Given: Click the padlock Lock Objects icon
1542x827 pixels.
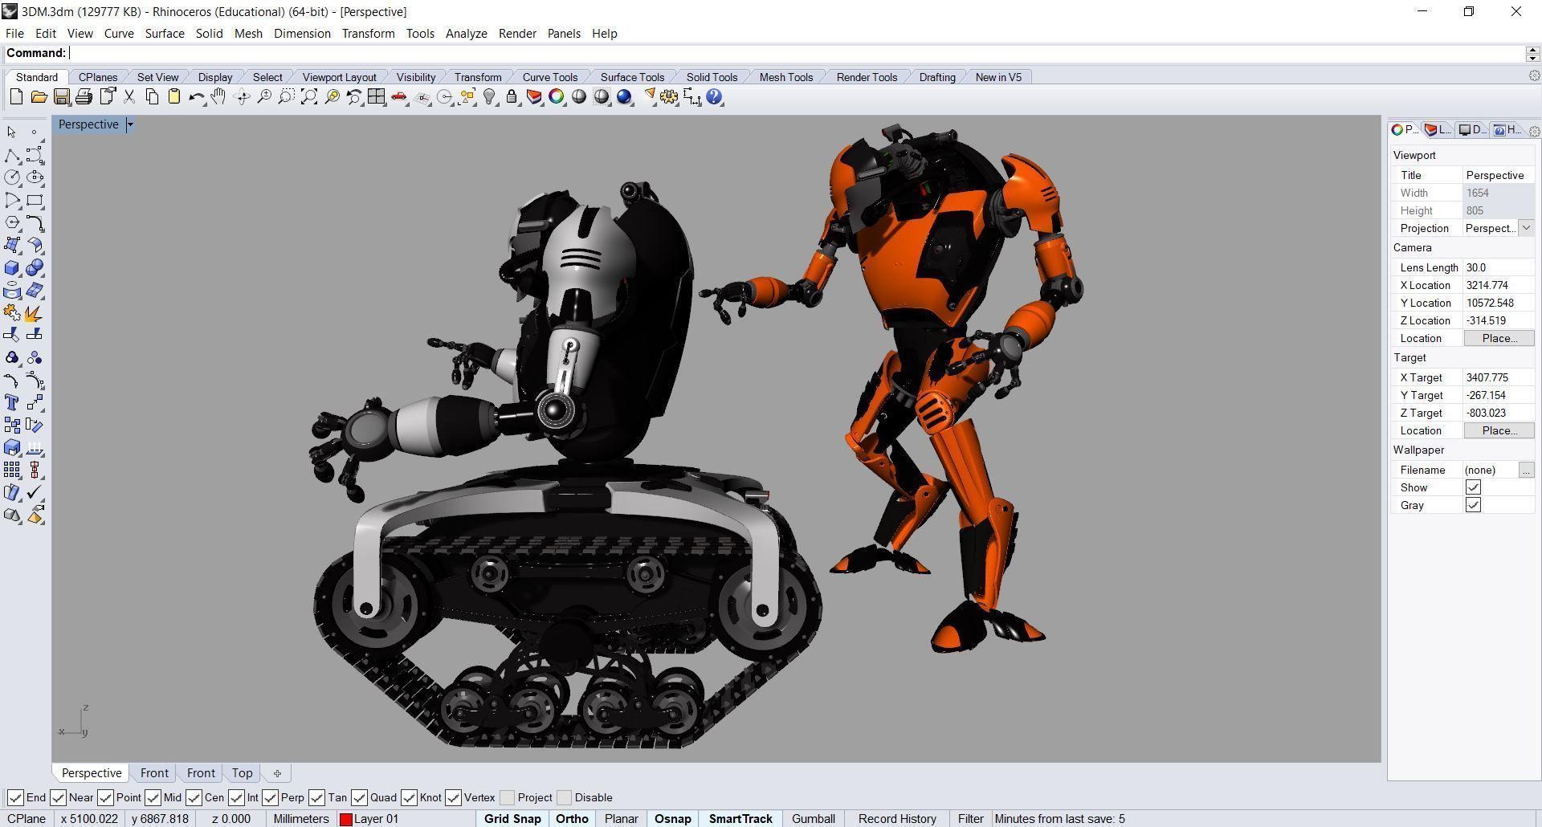Looking at the screenshot, I should pos(512,97).
